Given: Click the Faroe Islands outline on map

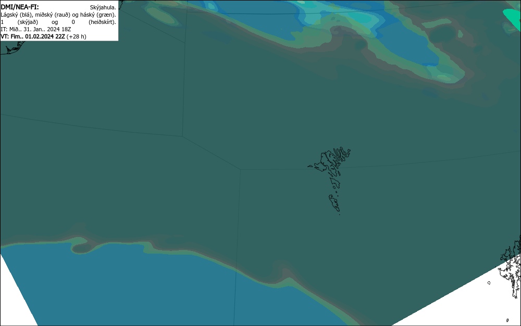Looking at the screenshot, I should 330,180.
